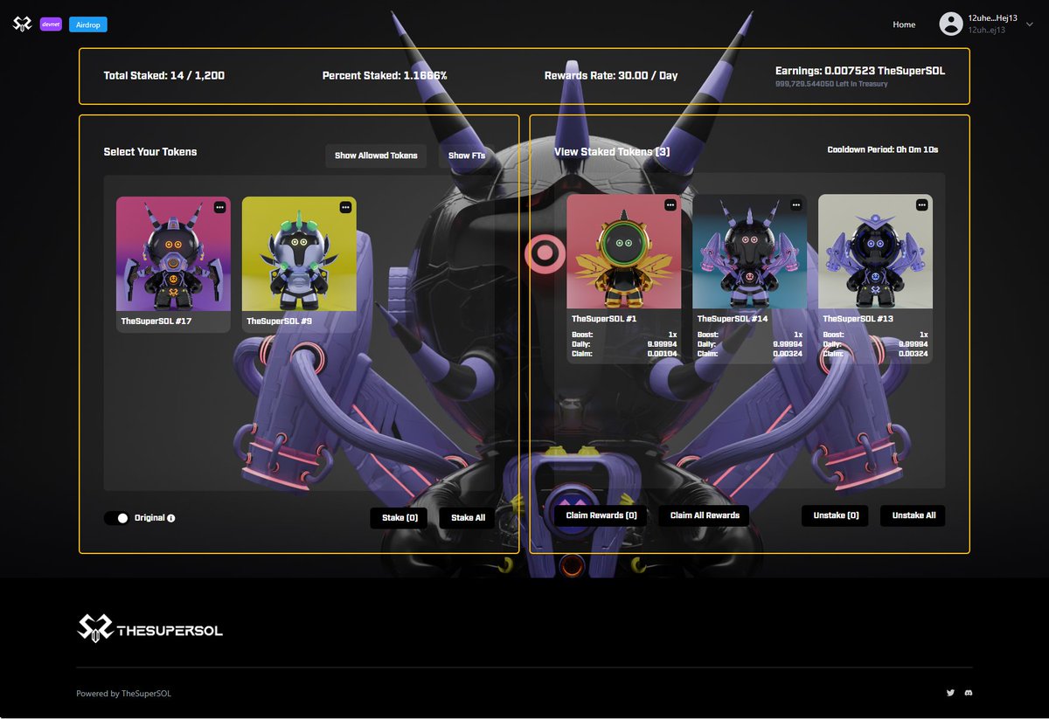Image resolution: width=1049 pixels, height=719 pixels.
Task: Open the options menu on TheSuperSOL #1
Action: coord(670,204)
